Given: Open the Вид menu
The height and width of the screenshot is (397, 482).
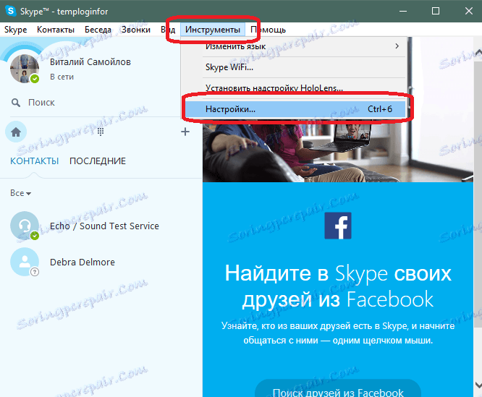Looking at the screenshot, I should point(168,30).
